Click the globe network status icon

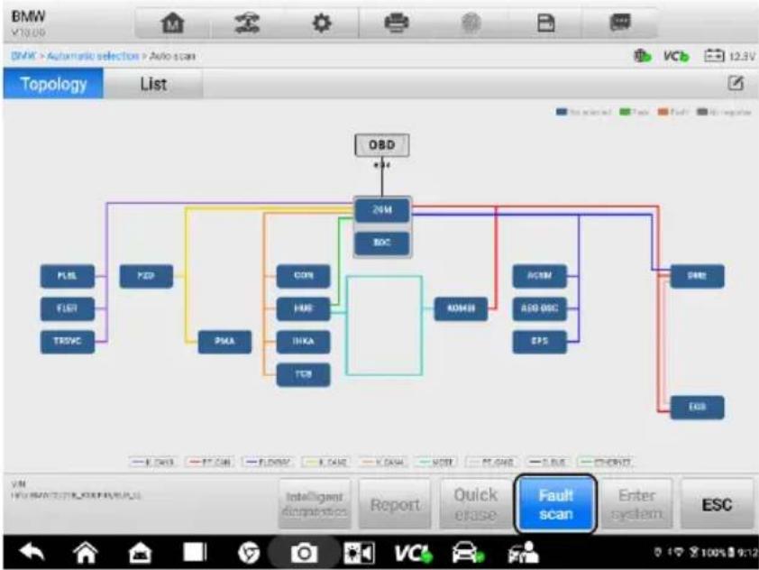click(x=643, y=56)
